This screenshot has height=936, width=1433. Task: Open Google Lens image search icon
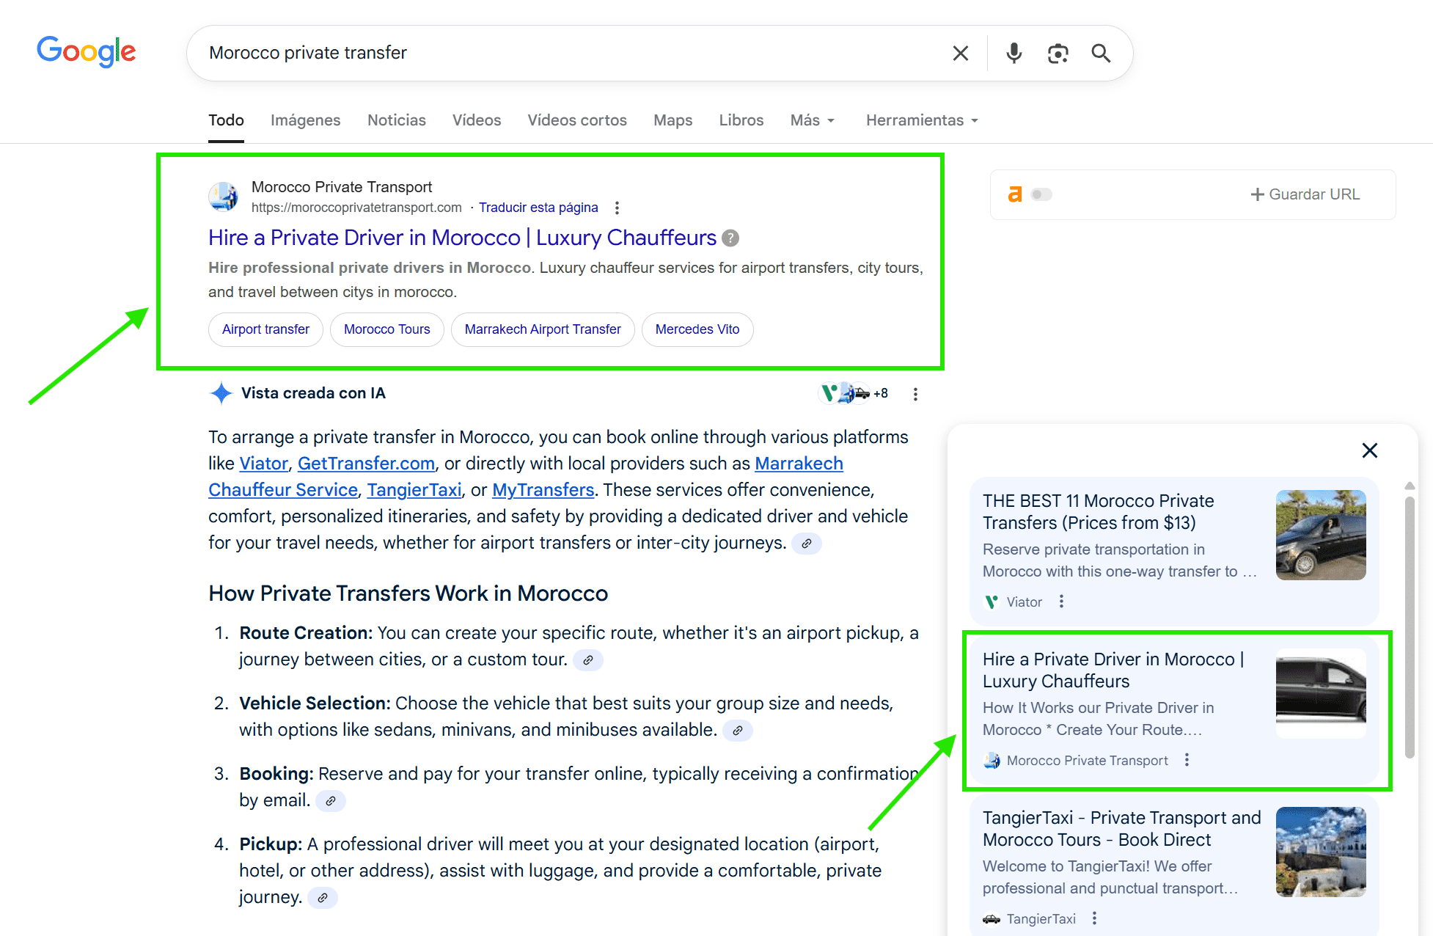tap(1058, 53)
